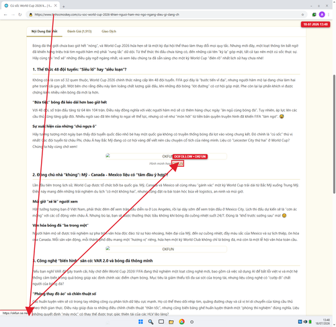Click heading '2. Đồng chủ nhà khủng'
The width and height of the screenshot is (336, 327).
point(100,175)
